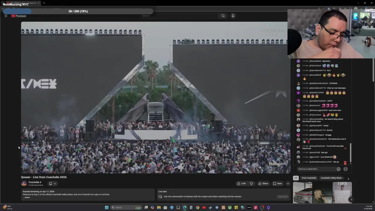
Task: Save the video to a playlist
Action: (x=277, y=183)
